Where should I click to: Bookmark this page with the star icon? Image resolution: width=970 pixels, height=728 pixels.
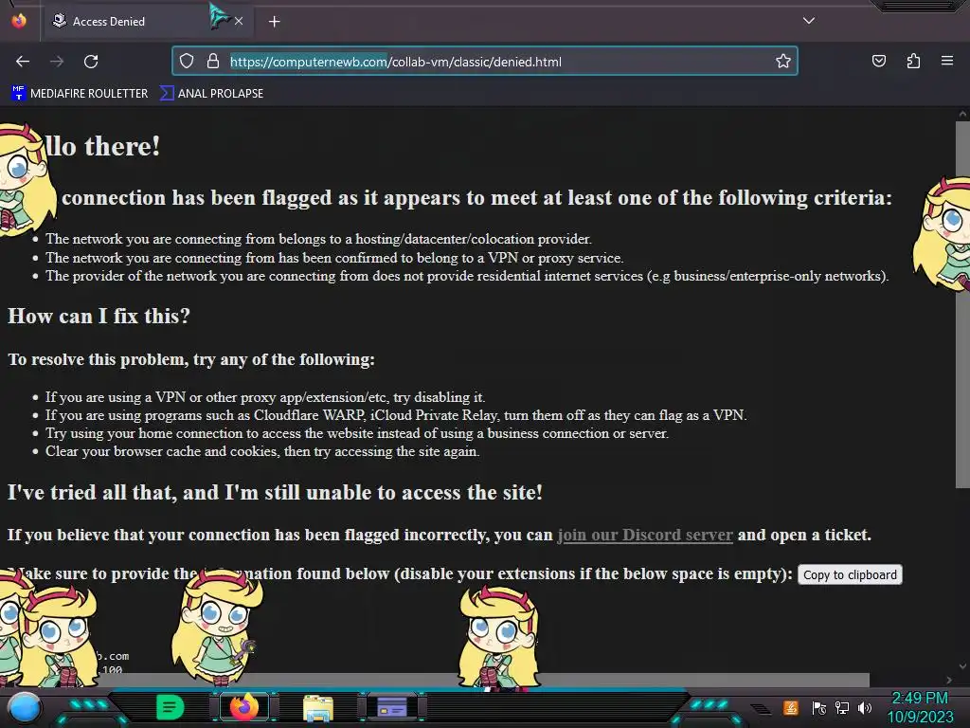[783, 62]
